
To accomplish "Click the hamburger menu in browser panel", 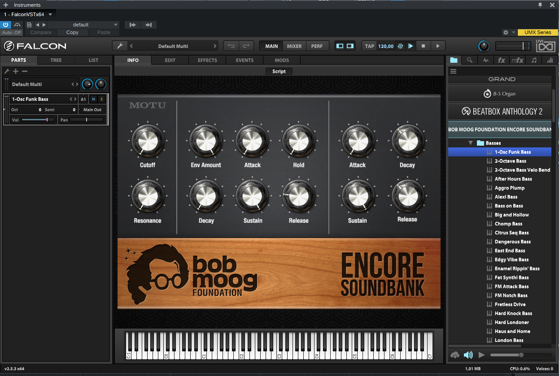I will pyautogui.click(x=454, y=71).
